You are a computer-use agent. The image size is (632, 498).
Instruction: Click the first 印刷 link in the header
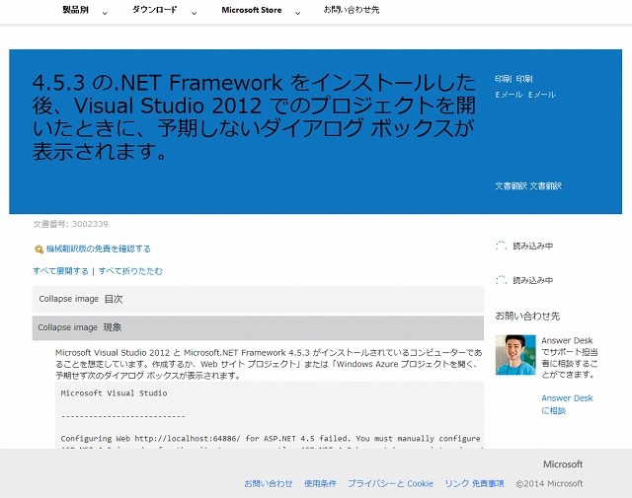point(504,79)
